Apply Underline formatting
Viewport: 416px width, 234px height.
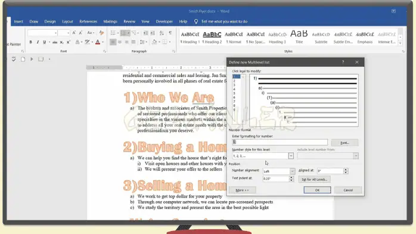click(x=44, y=42)
